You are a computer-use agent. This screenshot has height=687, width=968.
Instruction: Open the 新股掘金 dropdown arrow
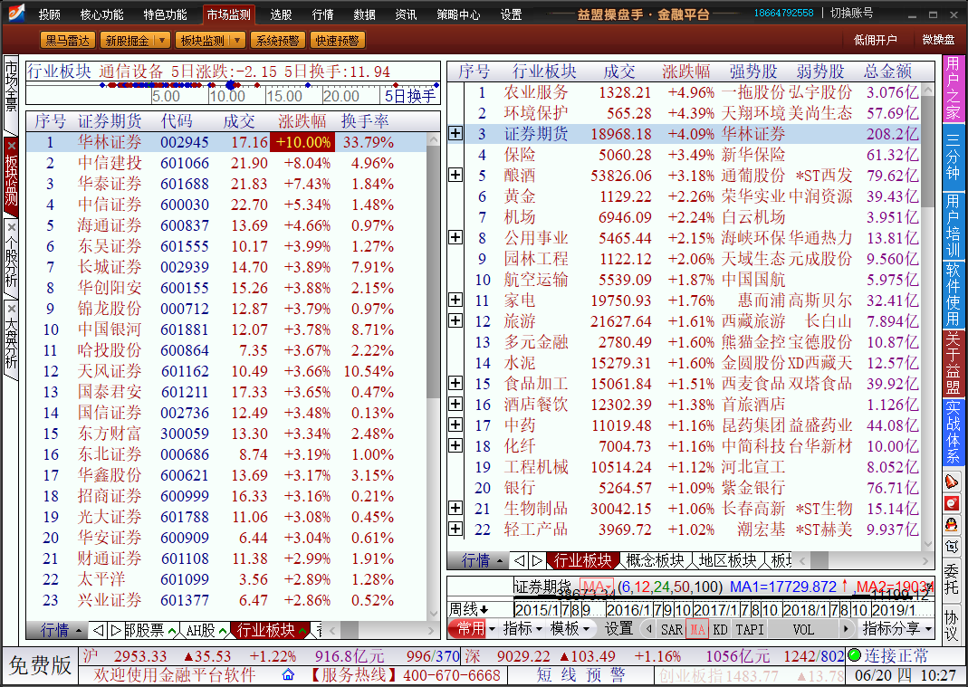tap(162, 41)
